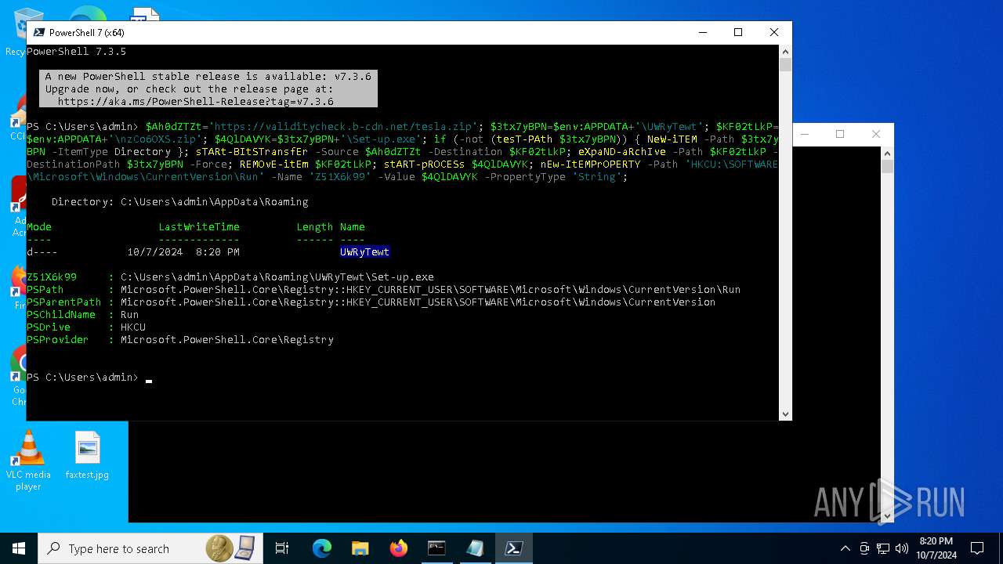Minimize the PowerShell 7 window
This screenshot has height=564, width=1003.
(x=701, y=32)
